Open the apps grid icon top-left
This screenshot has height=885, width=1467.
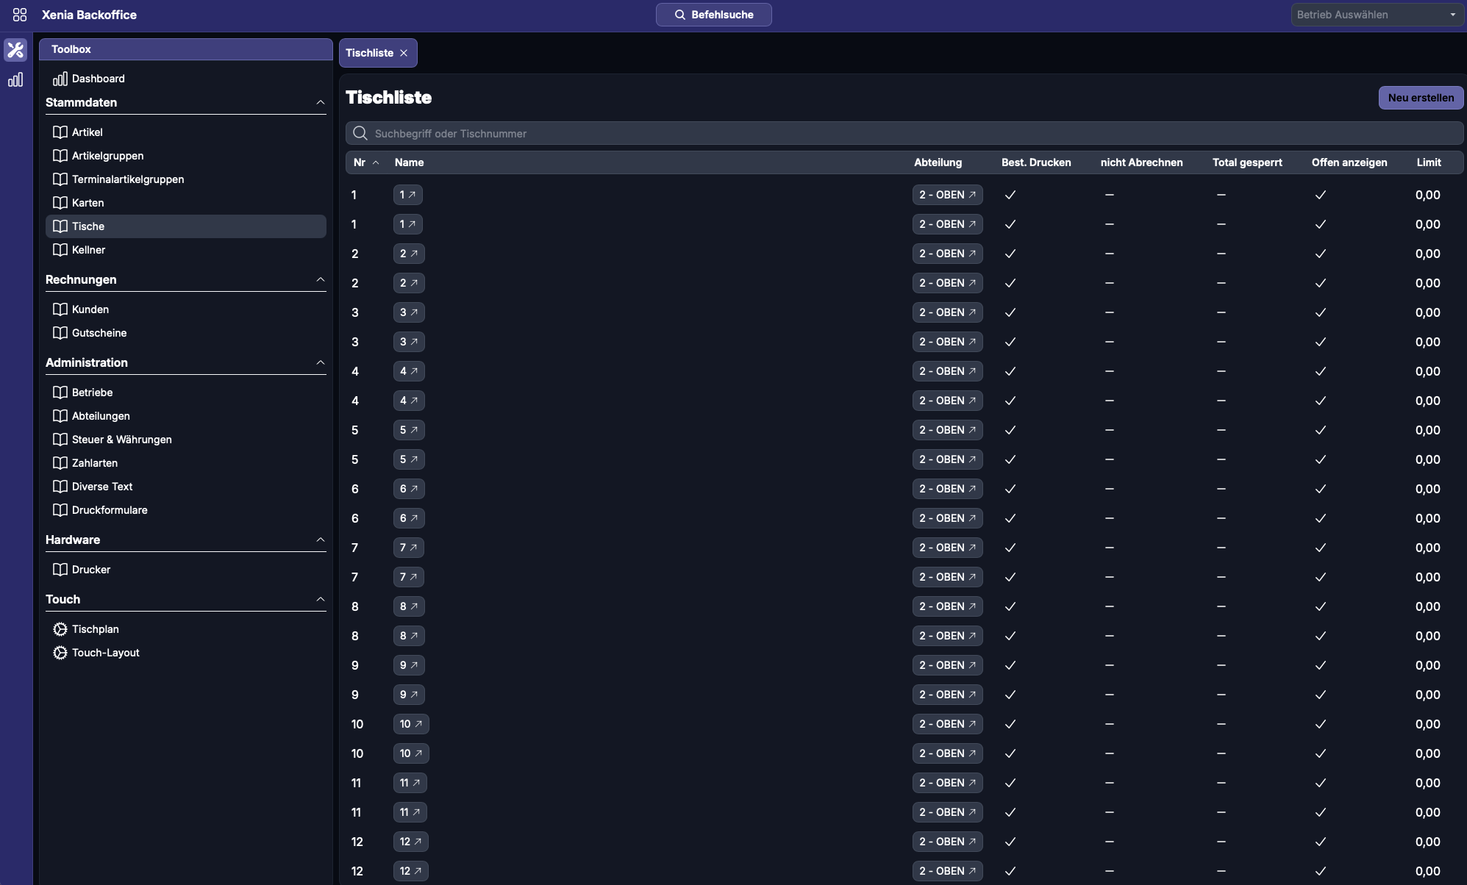coord(20,15)
